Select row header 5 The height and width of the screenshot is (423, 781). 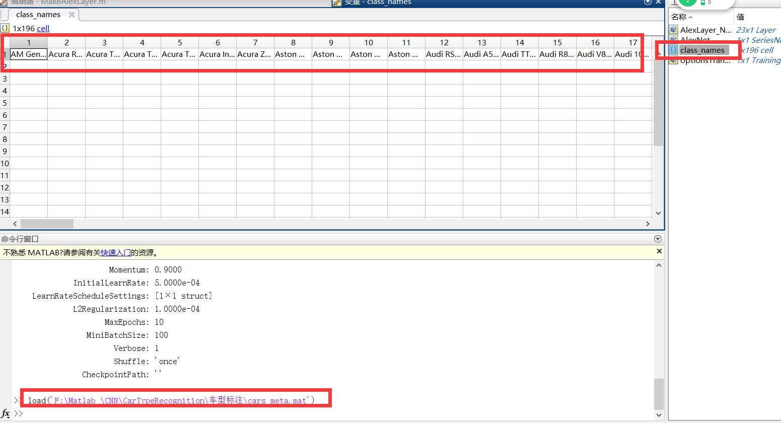pyautogui.click(x=5, y=103)
